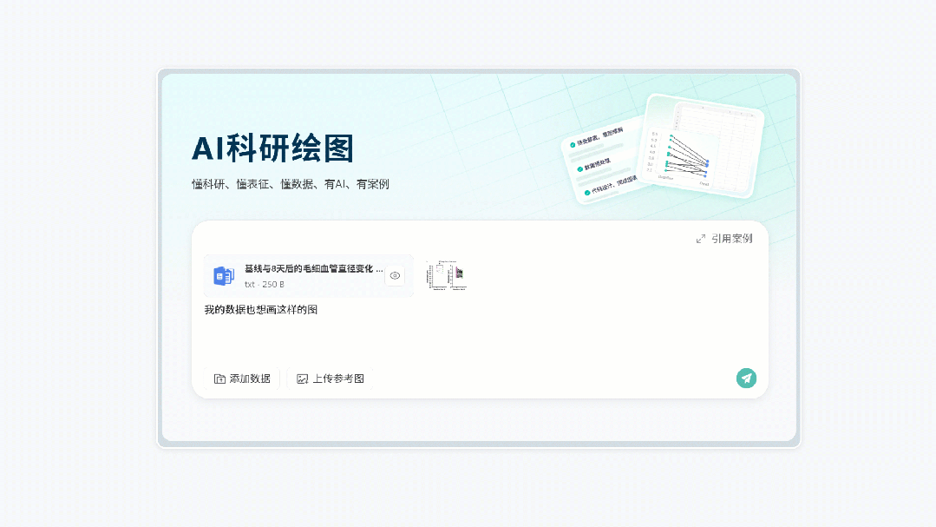
Task: Click the picture icon beside 上传参考图
Action: 302,379
